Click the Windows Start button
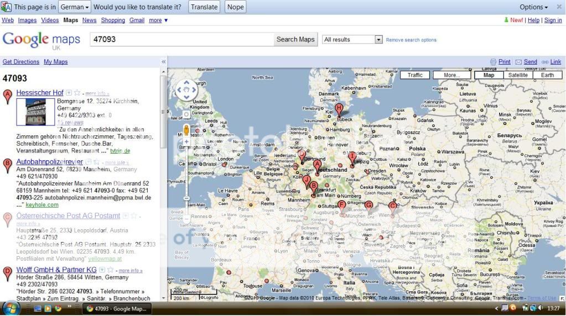This screenshot has width=566, height=316. click(11, 308)
